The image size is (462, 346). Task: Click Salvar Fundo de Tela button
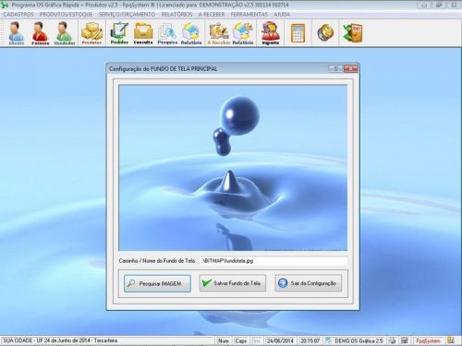click(x=233, y=283)
